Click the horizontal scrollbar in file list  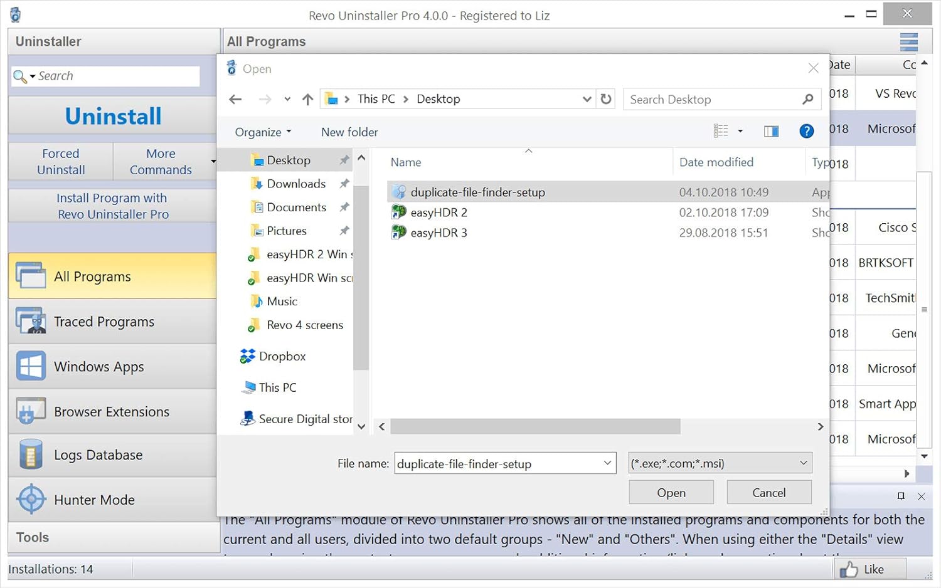(535, 426)
